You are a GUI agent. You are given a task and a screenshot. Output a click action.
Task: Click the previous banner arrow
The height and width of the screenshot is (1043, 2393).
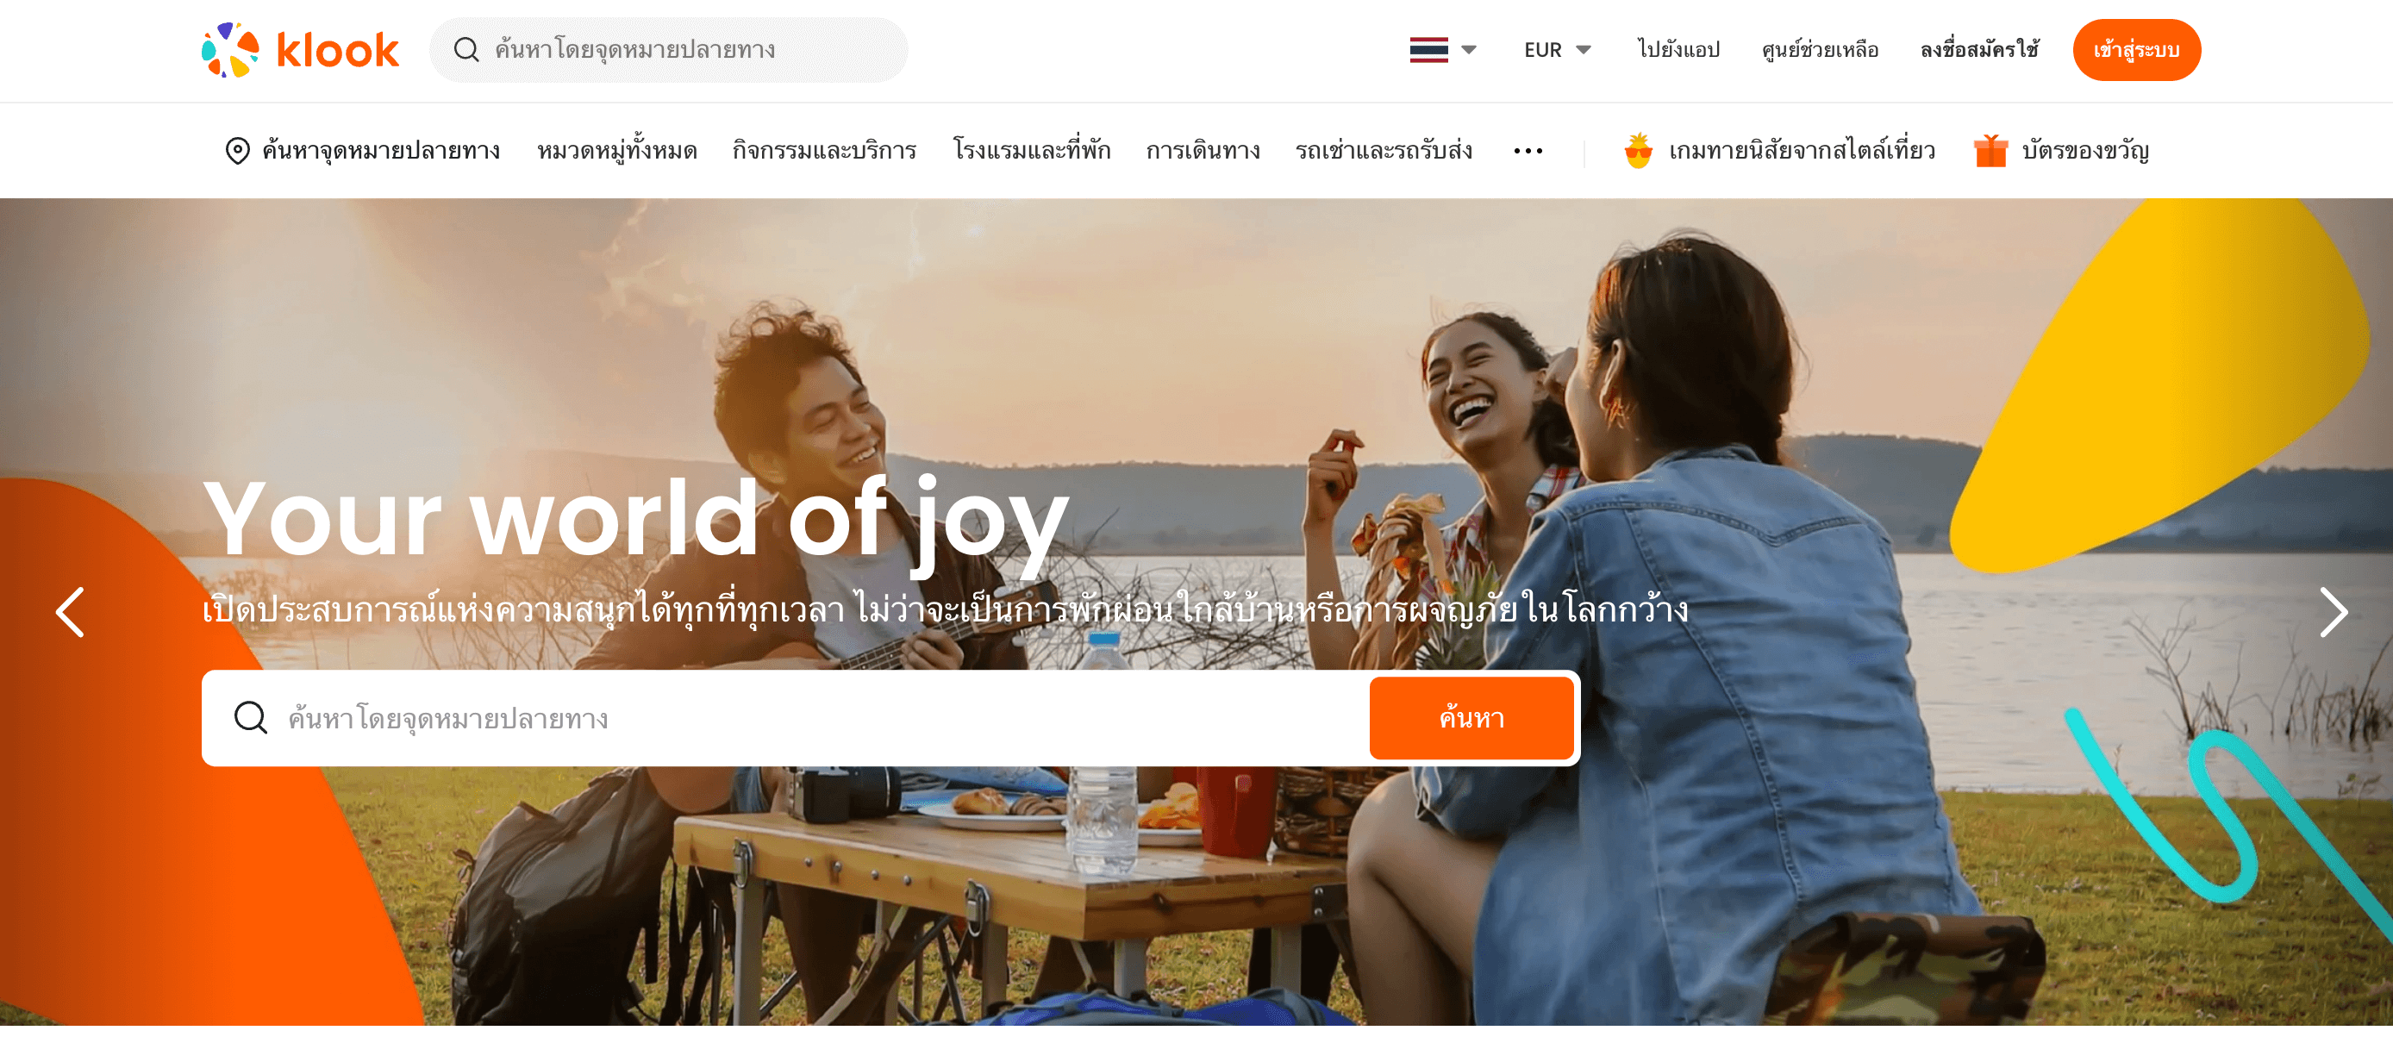pyautogui.click(x=71, y=612)
